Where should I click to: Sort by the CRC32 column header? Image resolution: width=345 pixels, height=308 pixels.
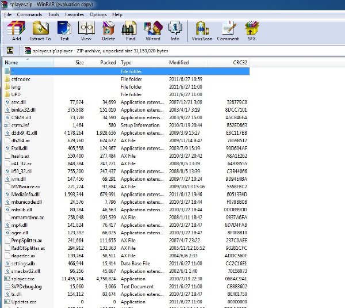click(228, 63)
